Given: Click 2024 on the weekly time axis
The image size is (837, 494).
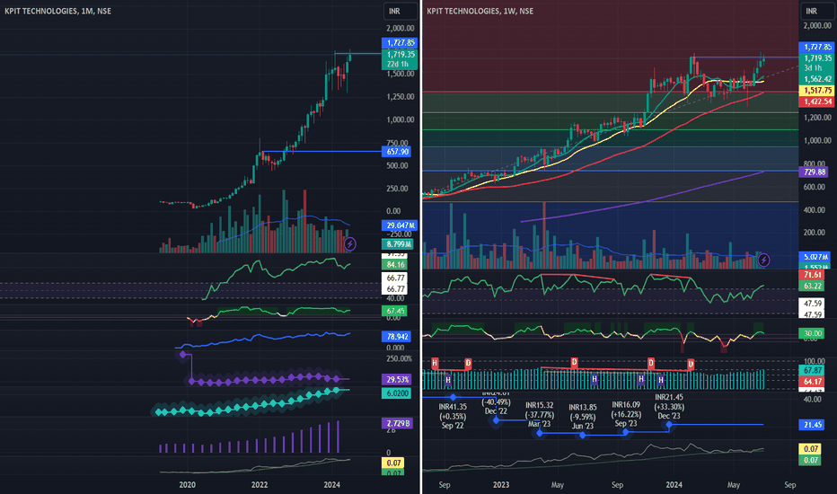Looking at the screenshot, I should [674, 485].
